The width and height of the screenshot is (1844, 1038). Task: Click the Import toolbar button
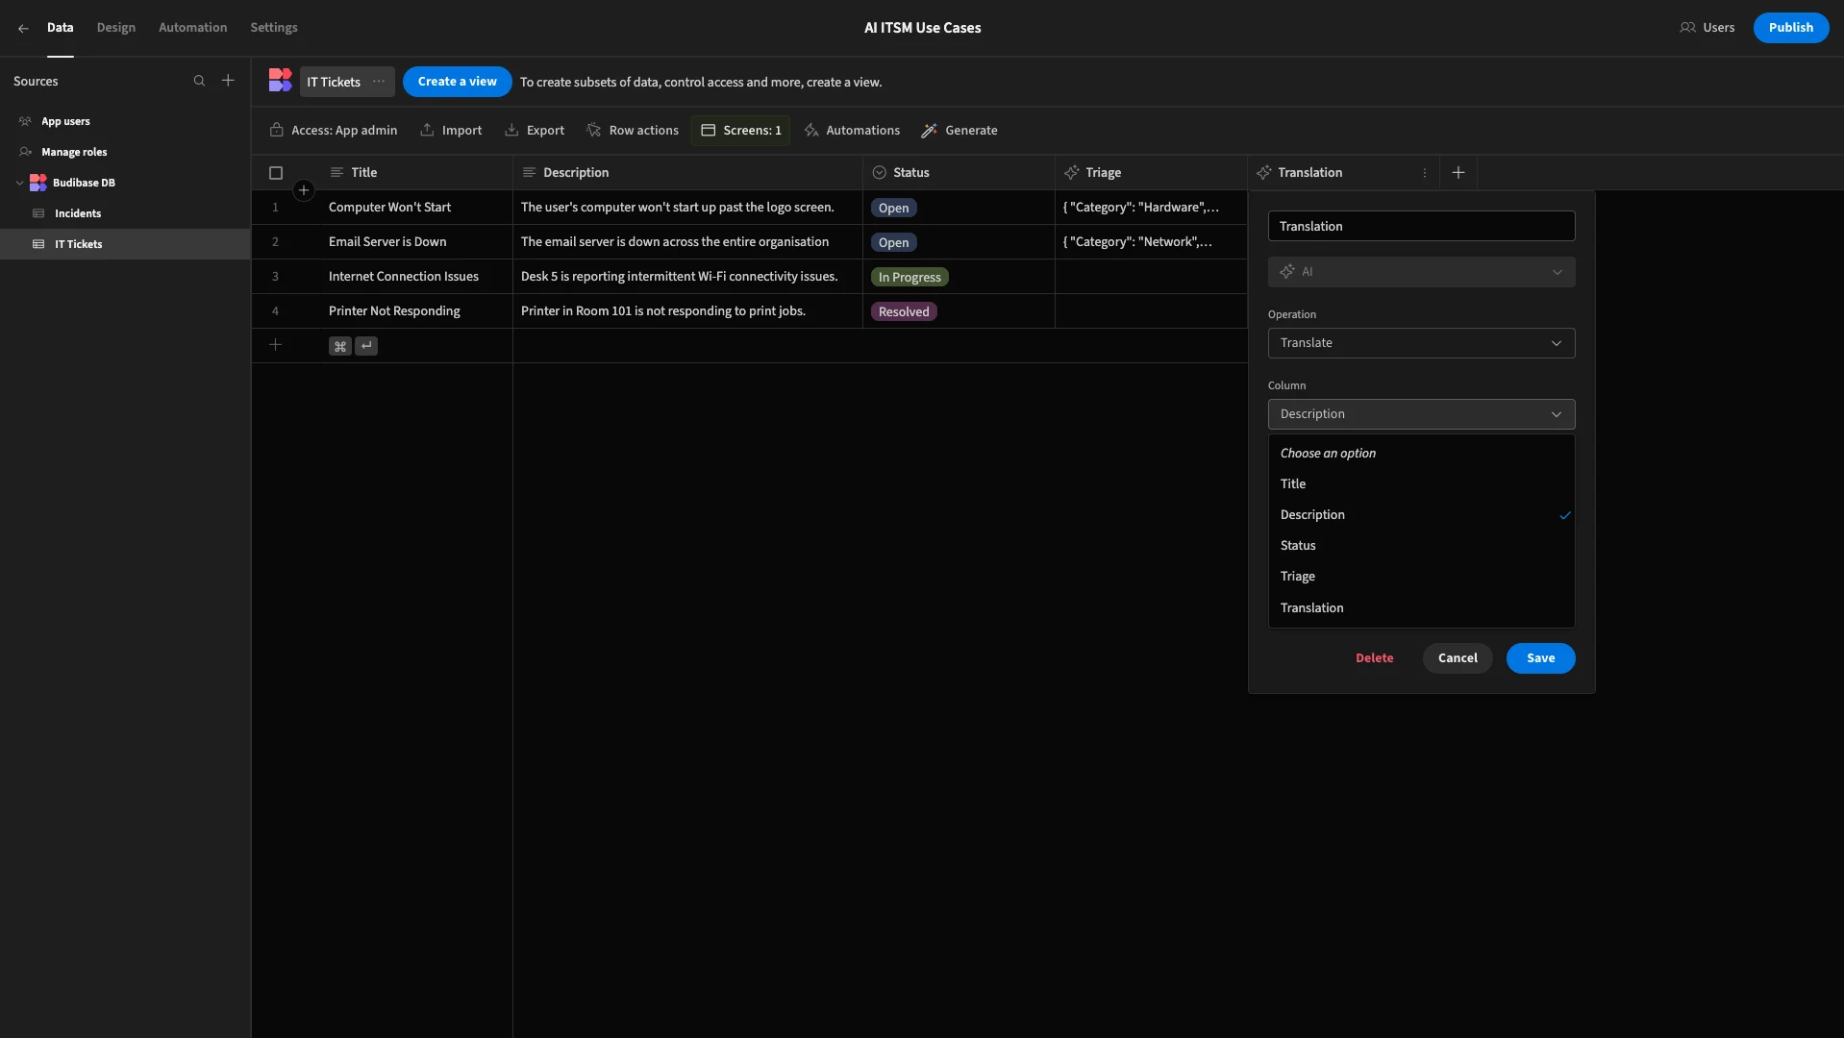[x=451, y=131]
